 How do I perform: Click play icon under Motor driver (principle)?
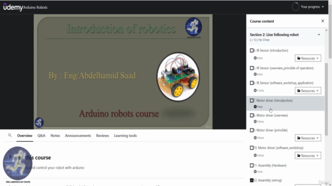(255, 138)
